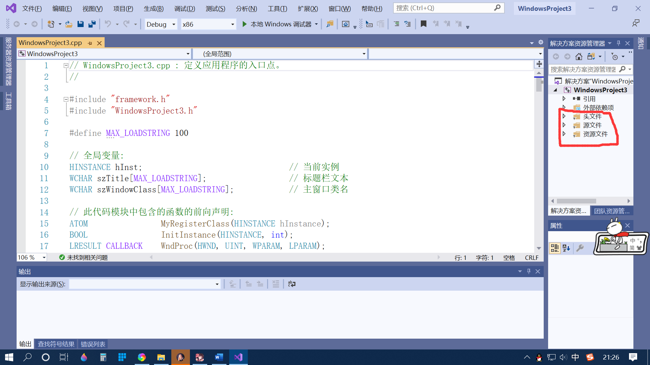
Task: Collapse the comment block on line 1
Action: [66, 66]
